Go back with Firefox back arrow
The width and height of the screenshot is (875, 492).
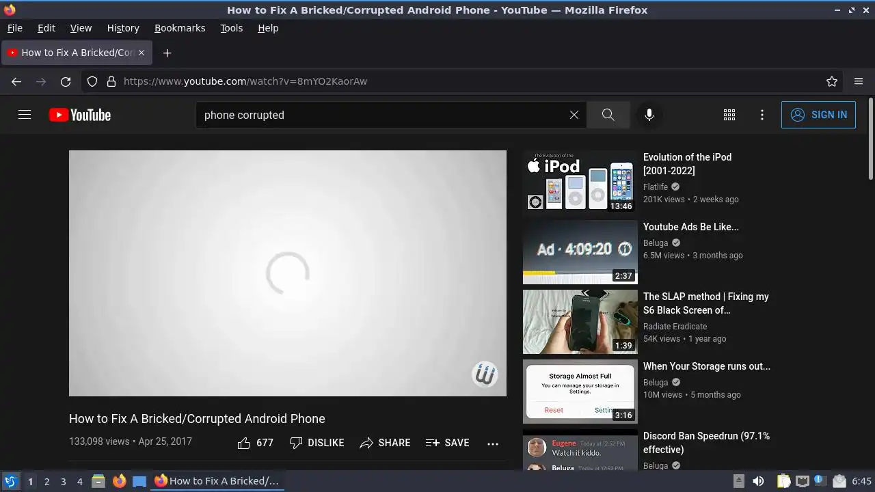[16, 81]
